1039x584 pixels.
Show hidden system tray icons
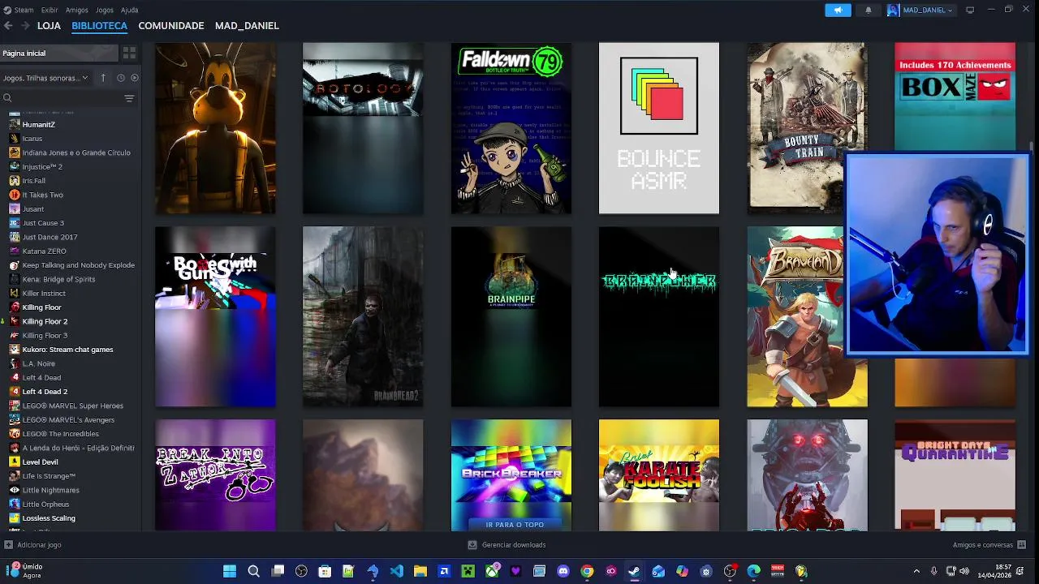pos(916,571)
